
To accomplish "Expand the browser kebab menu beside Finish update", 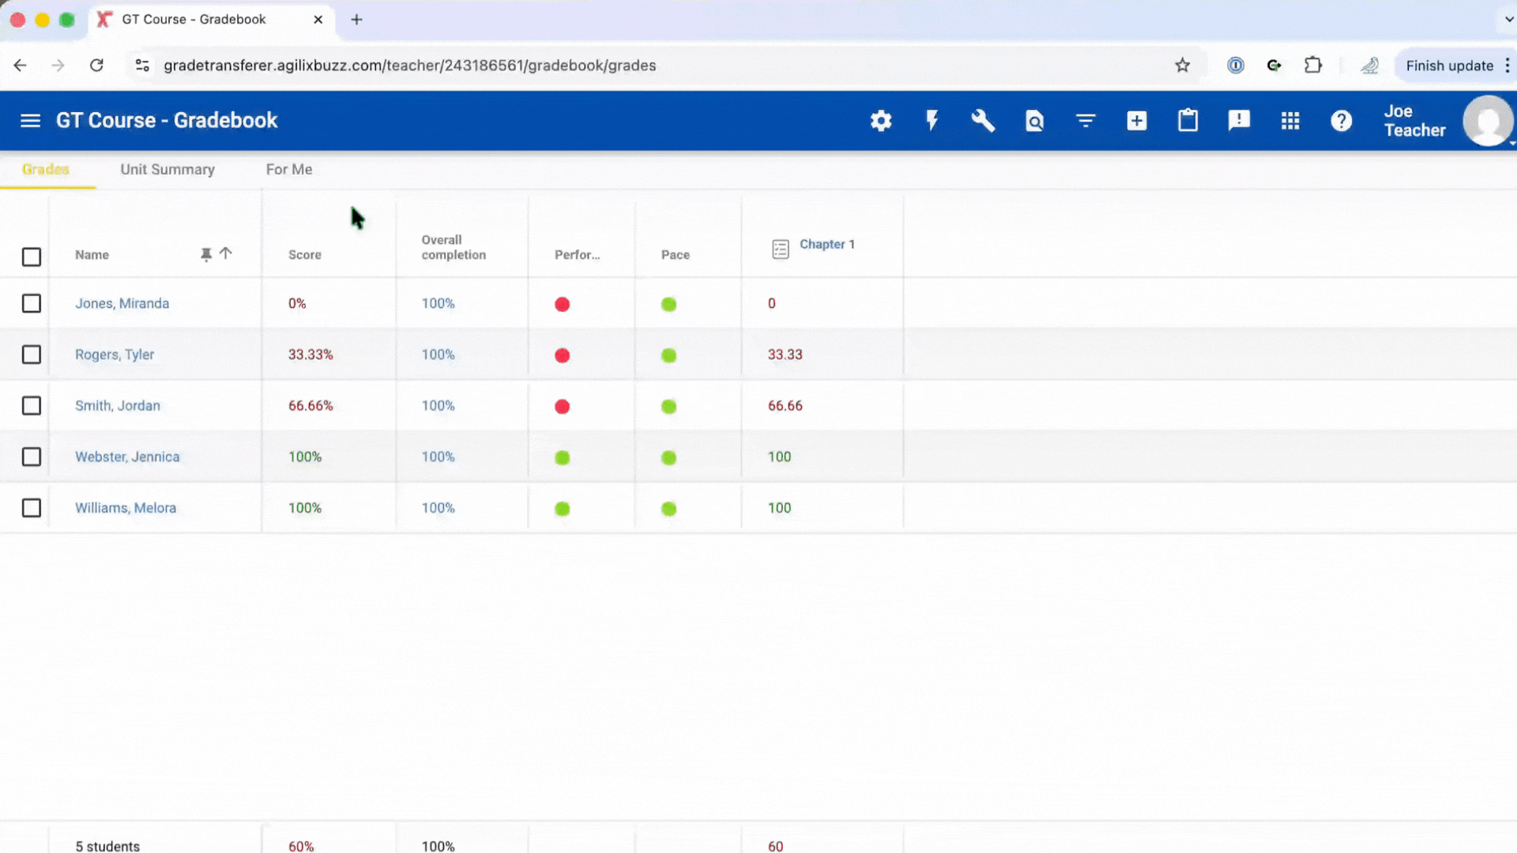I will pos(1508,66).
